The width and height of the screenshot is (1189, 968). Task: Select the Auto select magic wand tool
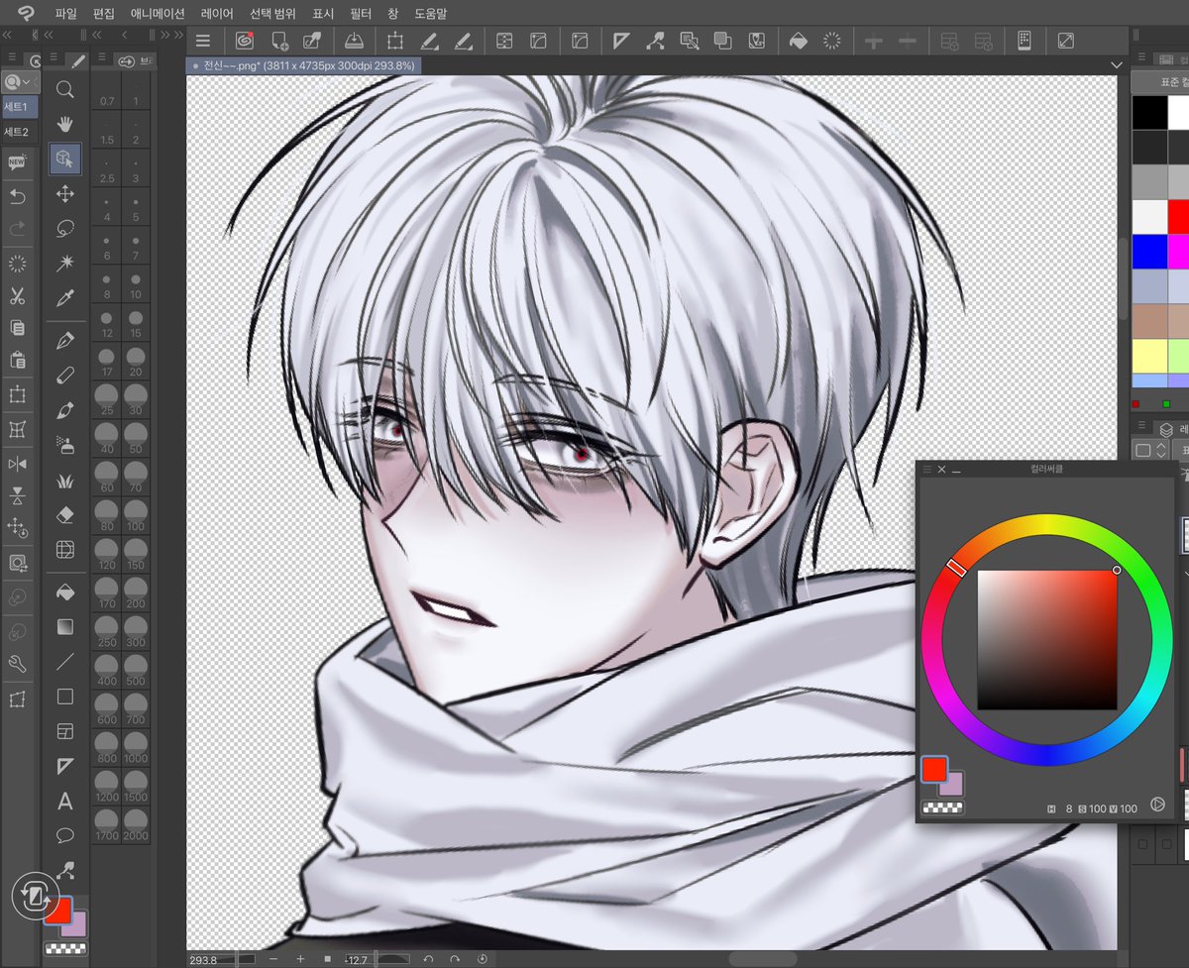[65, 263]
